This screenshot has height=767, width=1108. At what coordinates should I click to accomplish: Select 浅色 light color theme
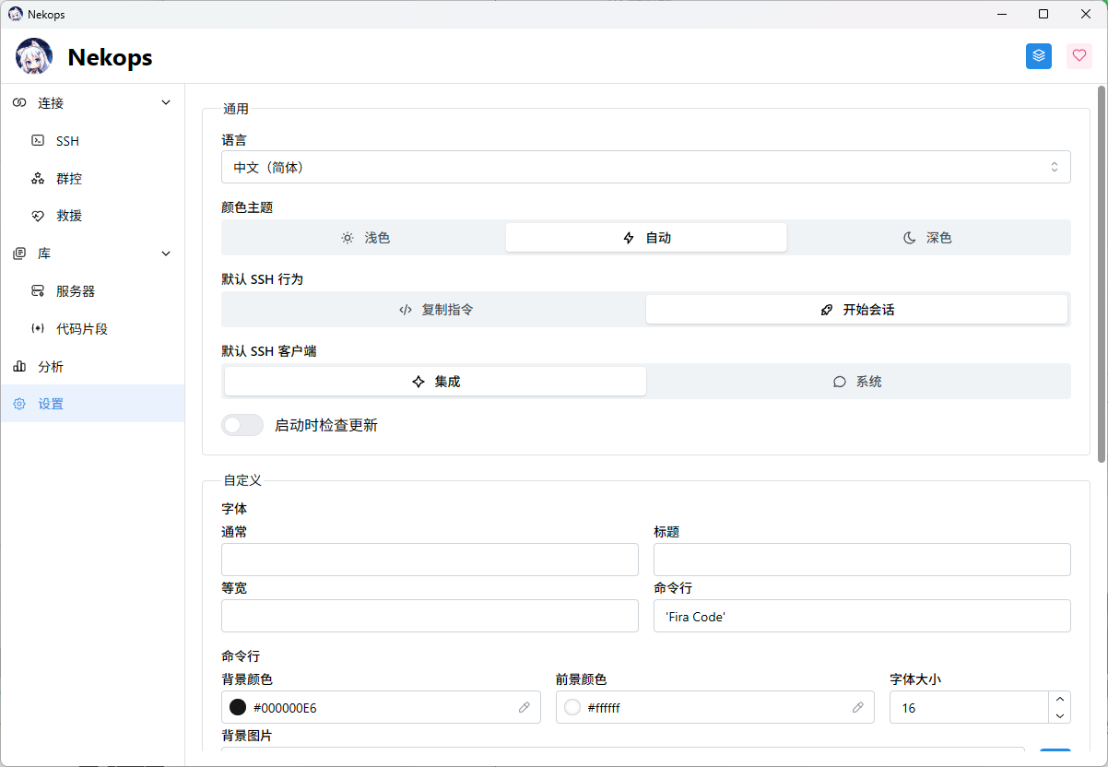tap(365, 238)
